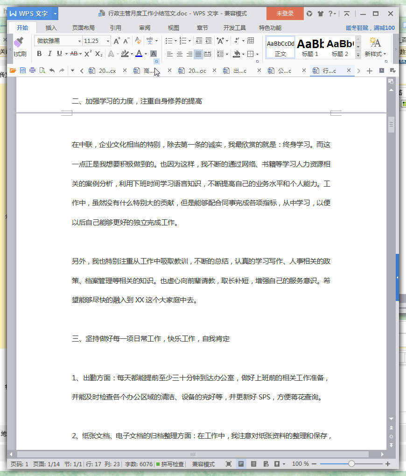Center align the text

coord(180,54)
